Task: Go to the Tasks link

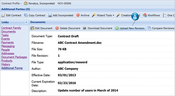Action: click(x=5, y=35)
